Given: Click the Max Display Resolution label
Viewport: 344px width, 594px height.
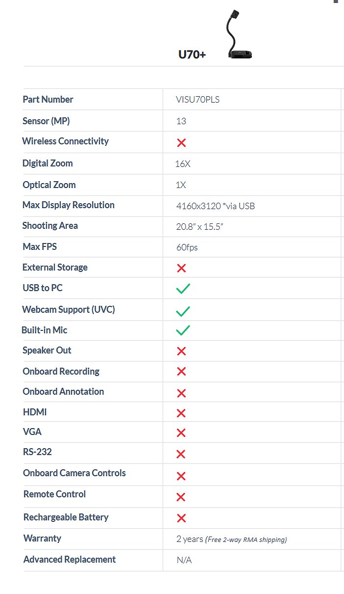Looking at the screenshot, I should [69, 205].
